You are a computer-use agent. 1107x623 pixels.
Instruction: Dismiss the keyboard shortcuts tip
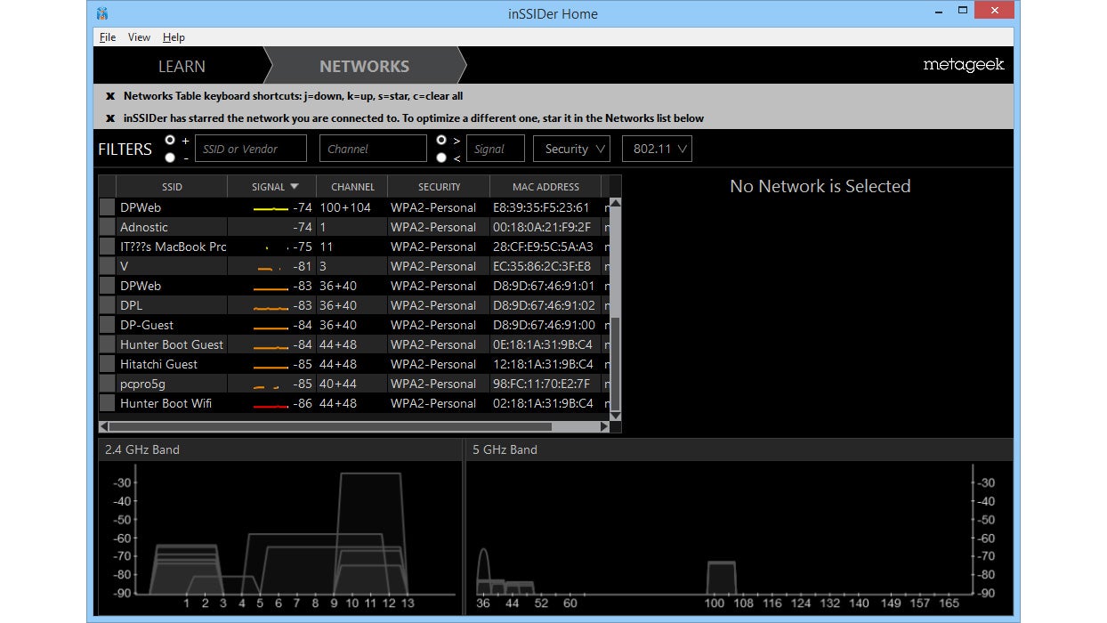point(110,96)
